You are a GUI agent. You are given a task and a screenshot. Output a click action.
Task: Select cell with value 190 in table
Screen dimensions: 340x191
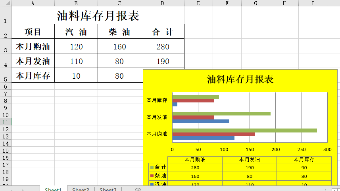click(163, 61)
